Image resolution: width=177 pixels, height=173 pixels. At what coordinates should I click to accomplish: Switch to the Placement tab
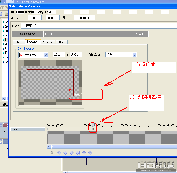coord(33,42)
